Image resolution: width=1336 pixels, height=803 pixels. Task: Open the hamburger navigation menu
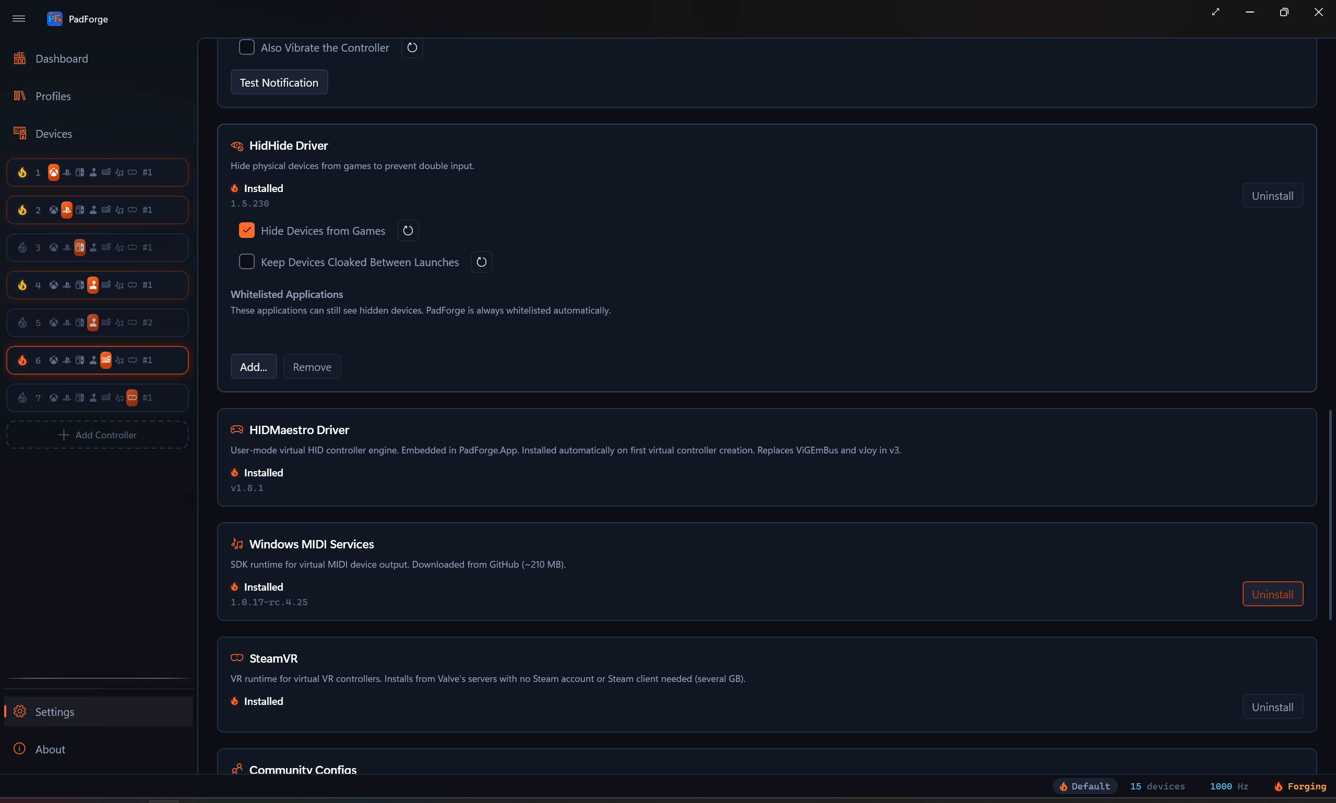point(19,18)
